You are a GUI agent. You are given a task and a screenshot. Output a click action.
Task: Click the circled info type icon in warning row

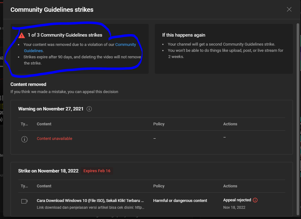click(x=24, y=139)
